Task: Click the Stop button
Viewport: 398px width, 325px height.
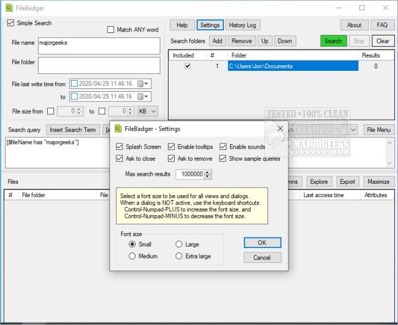Action: (x=359, y=41)
